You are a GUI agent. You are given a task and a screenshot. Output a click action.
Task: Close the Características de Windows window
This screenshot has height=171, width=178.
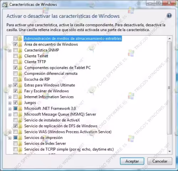[x=169, y=3]
